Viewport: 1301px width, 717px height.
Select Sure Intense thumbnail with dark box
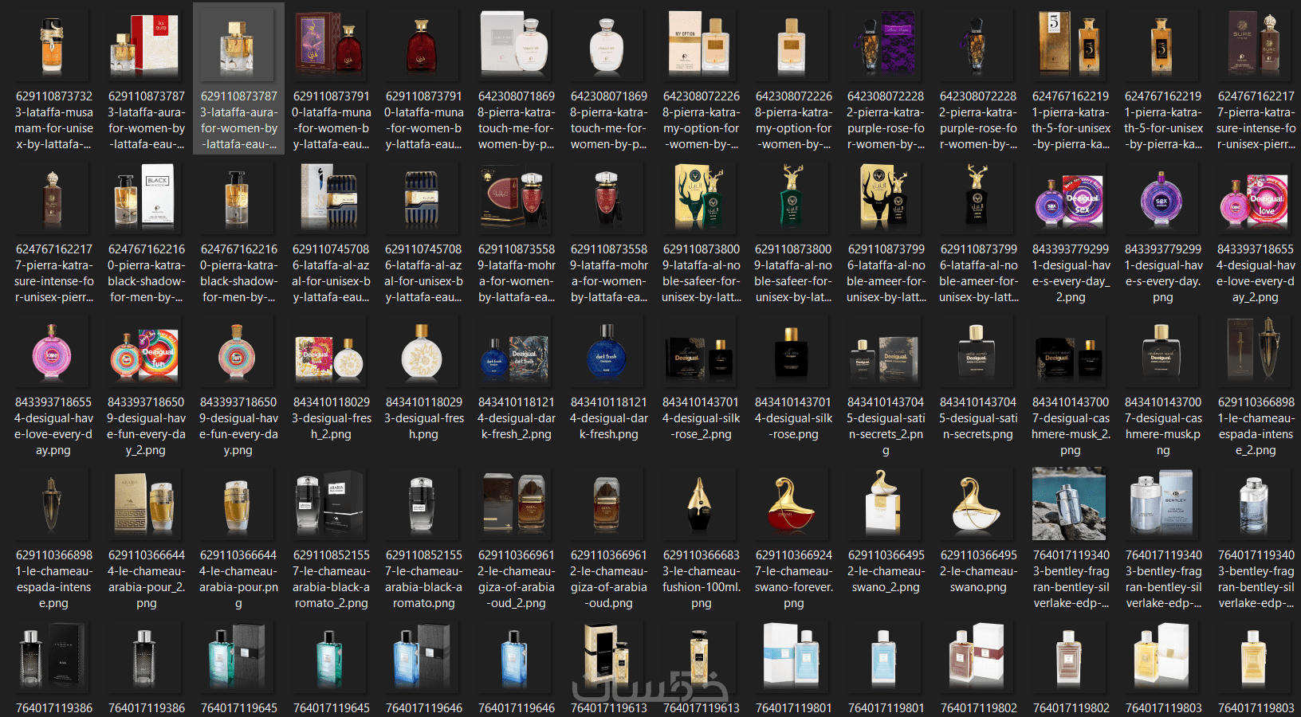[x=1256, y=45]
